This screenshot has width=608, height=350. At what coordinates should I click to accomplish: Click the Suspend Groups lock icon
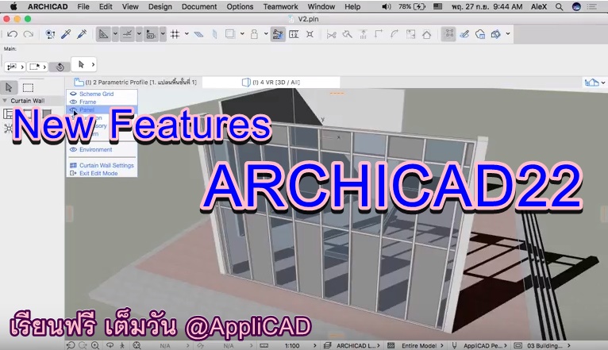point(254,34)
